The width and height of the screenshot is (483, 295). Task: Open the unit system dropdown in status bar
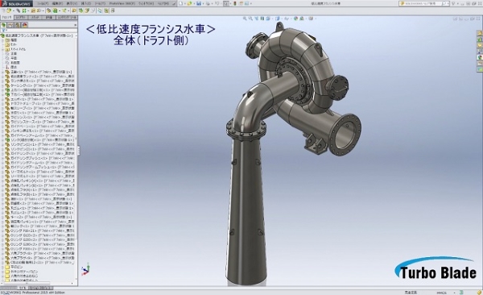454,293
